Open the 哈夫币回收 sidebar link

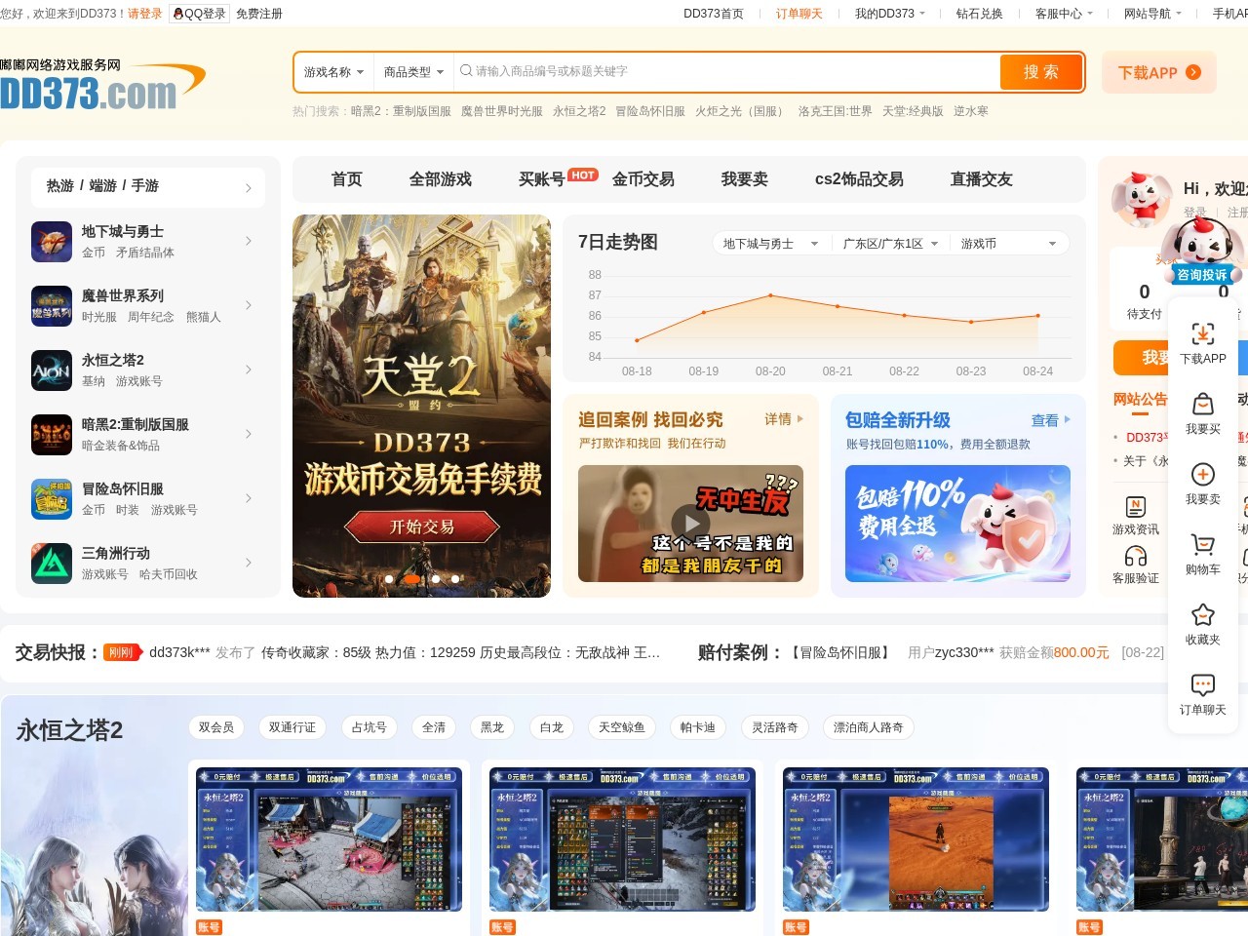tap(169, 574)
